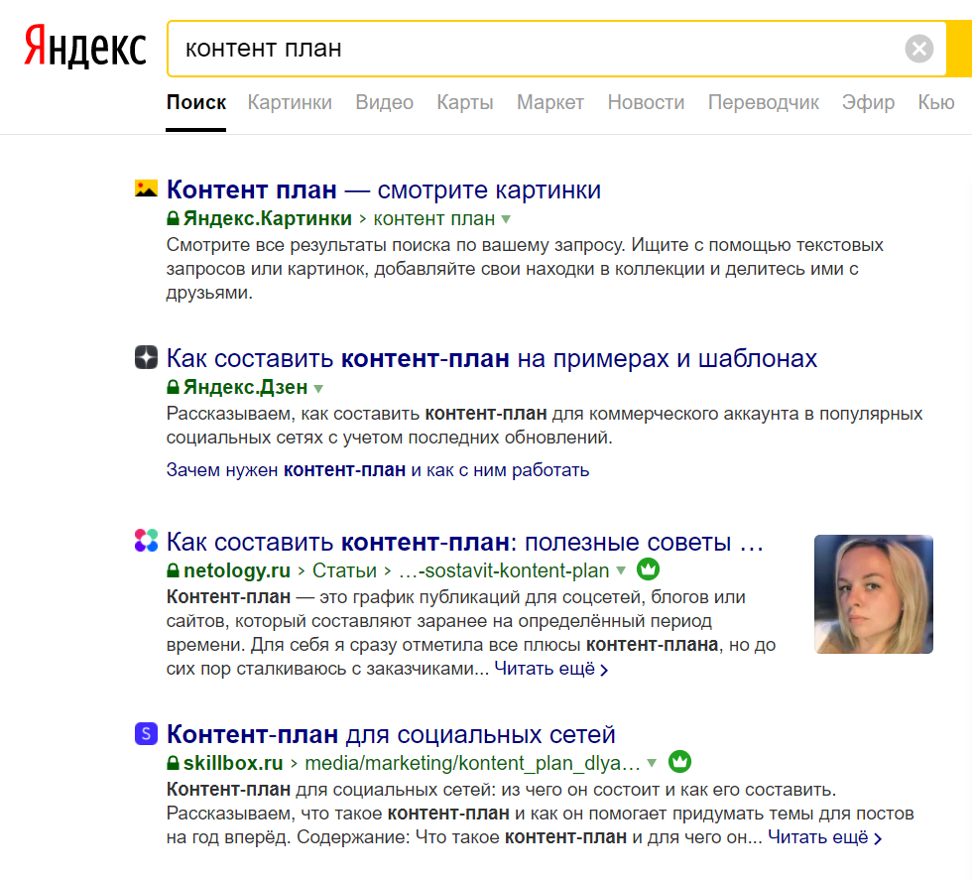The image size is (972, 880).
Task: Expand netology snippet via Читать ещё
Action: (550, 669)
